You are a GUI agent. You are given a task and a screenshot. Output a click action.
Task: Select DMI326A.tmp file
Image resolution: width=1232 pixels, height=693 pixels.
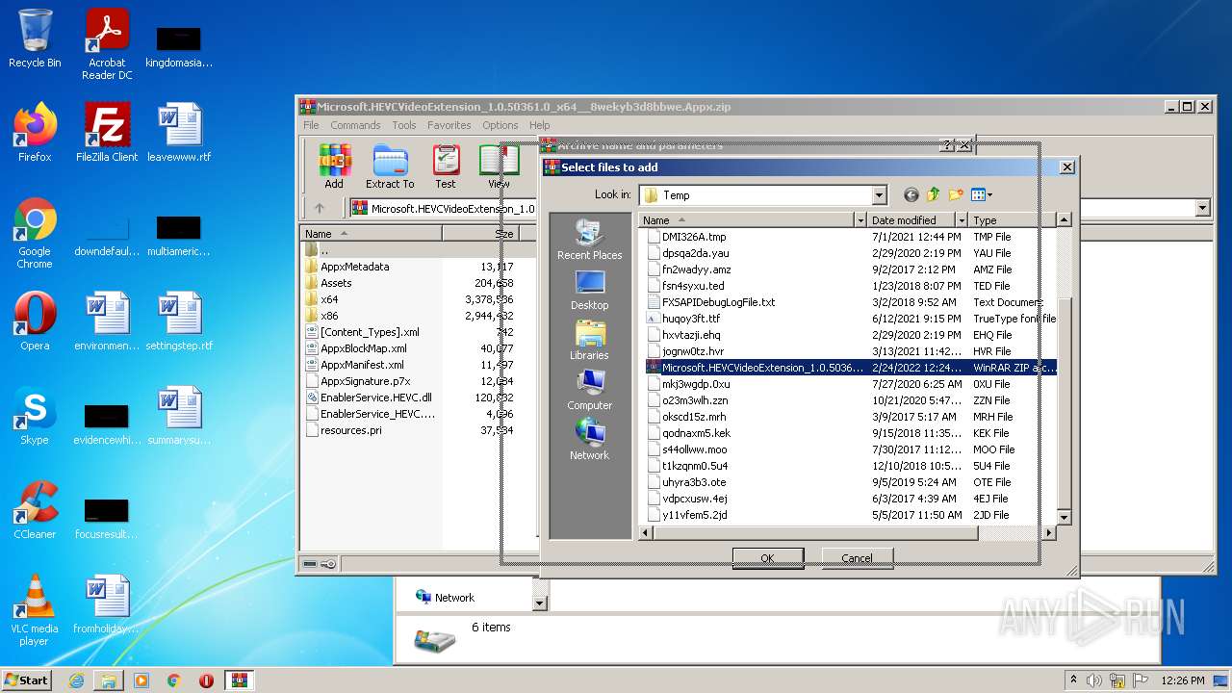click(x=694, y=237)
